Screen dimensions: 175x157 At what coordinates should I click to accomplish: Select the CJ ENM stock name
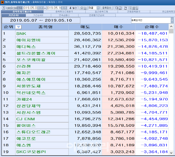(x=26, y=119)
